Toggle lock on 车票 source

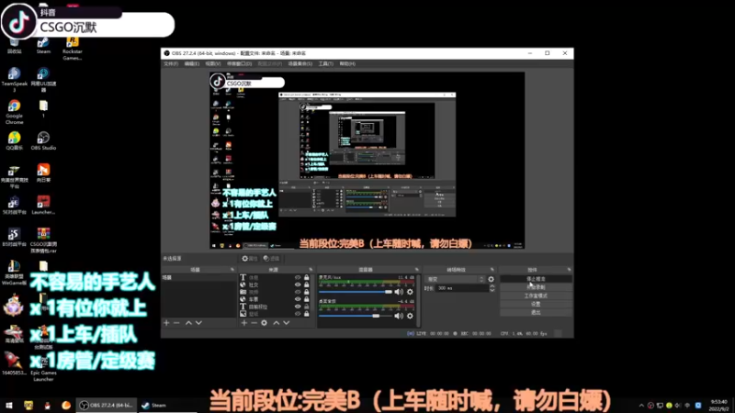click(x=307, y=299)
